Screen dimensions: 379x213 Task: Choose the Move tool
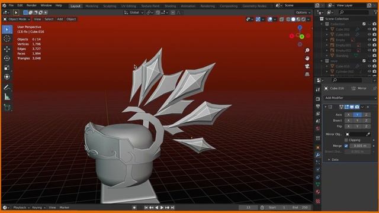[x=7, y=49]
